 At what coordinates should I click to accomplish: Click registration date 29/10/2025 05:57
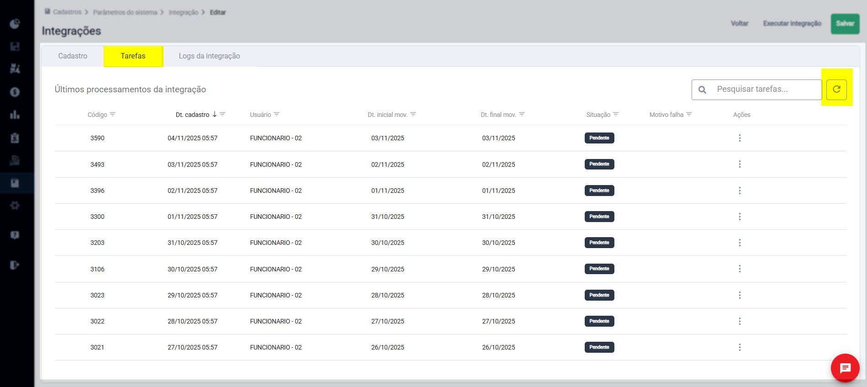pos(192,295)
